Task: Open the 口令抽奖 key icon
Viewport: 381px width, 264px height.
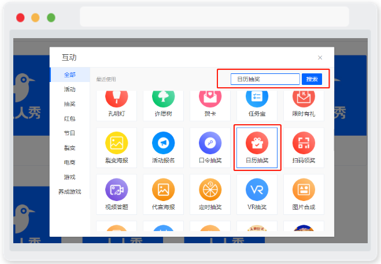Action: [x=210, y=143]
